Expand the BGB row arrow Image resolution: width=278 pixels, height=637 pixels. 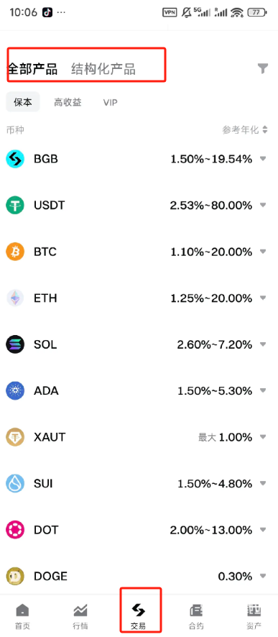coord(263,159)
